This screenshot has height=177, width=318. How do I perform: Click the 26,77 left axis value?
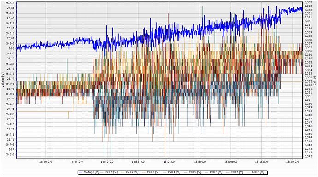11,79
